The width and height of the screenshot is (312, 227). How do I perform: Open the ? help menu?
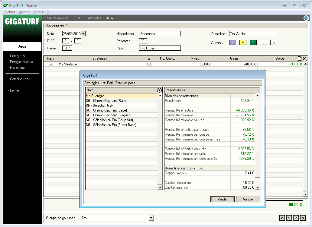click(48, 12)
